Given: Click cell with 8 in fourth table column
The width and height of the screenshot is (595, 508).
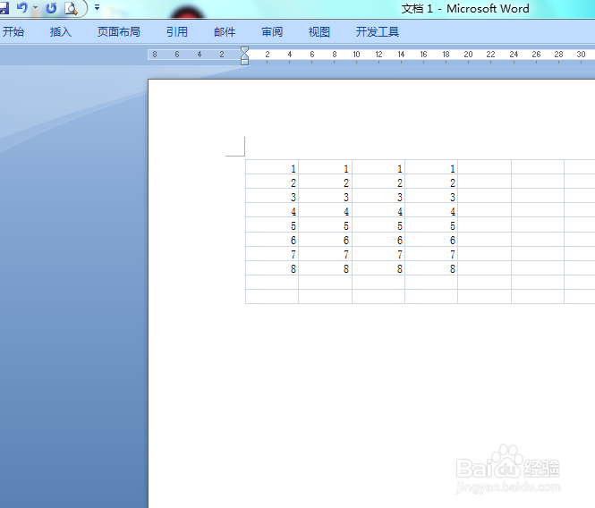Looking at the screenshot, I should 431,268.
